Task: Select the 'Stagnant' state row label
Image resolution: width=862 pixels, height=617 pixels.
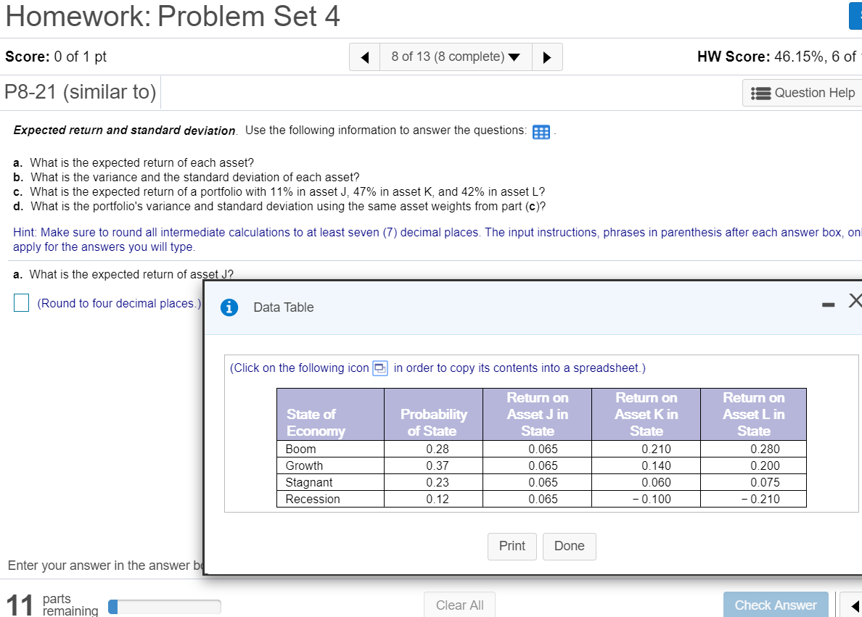Action: coord(309,482)
